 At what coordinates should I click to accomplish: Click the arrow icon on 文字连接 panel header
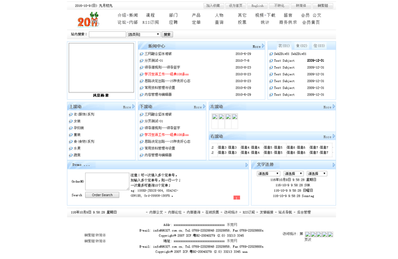[x=334, y=165]
